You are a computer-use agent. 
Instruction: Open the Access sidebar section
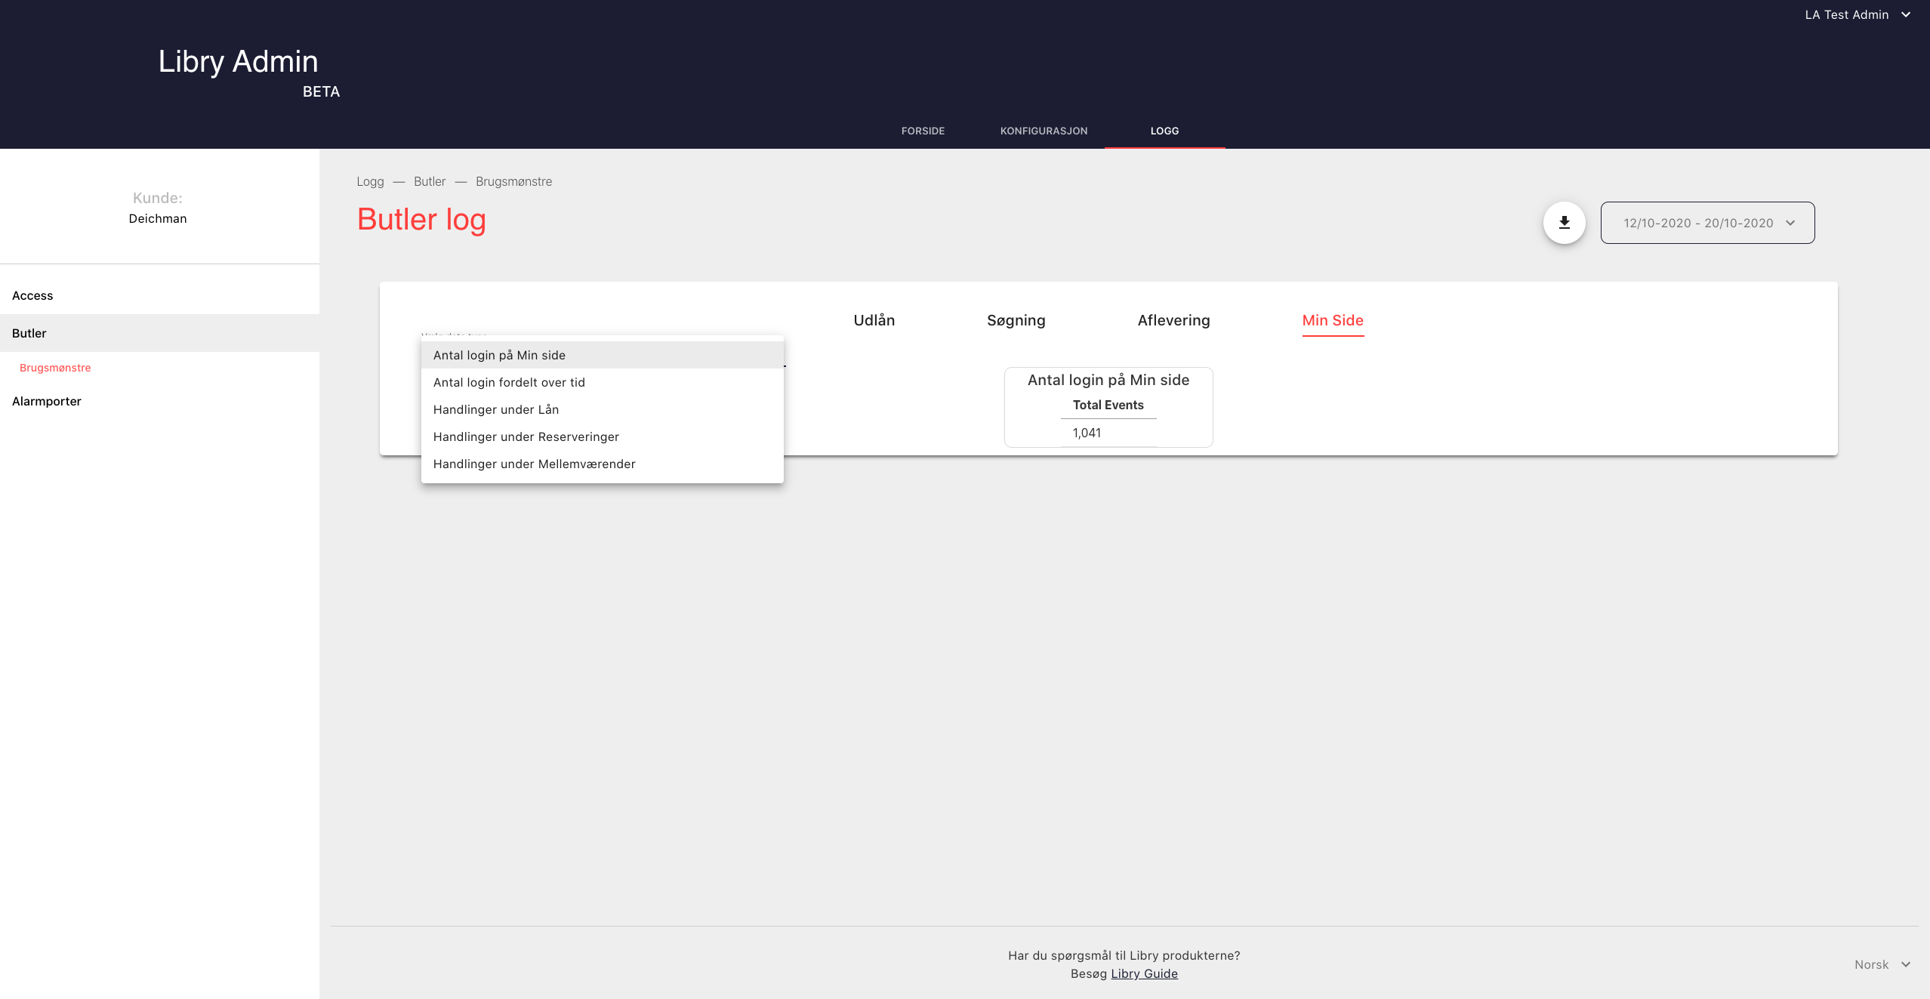tap(32, 295)
